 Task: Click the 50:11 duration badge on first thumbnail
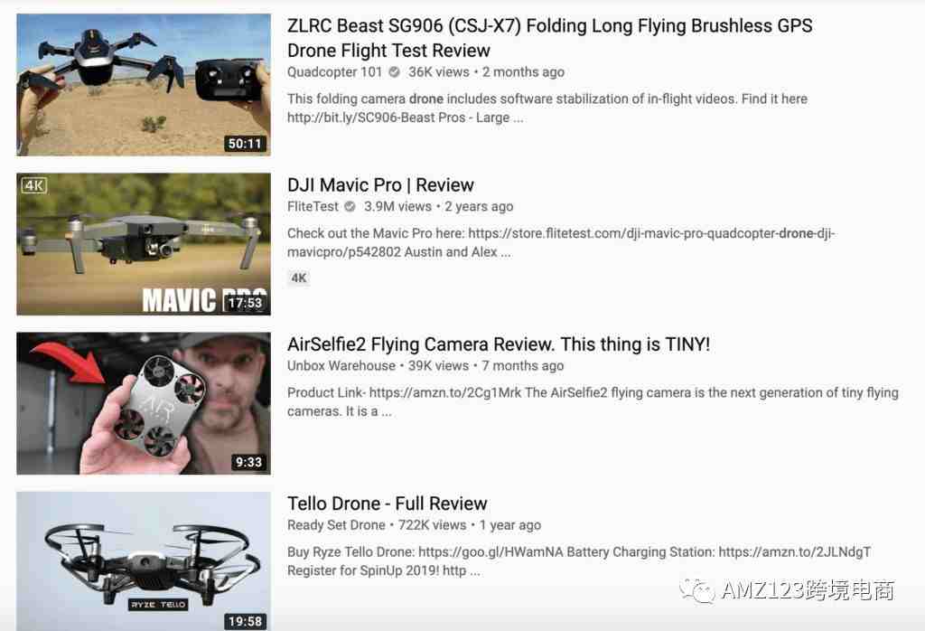point(245,144)
